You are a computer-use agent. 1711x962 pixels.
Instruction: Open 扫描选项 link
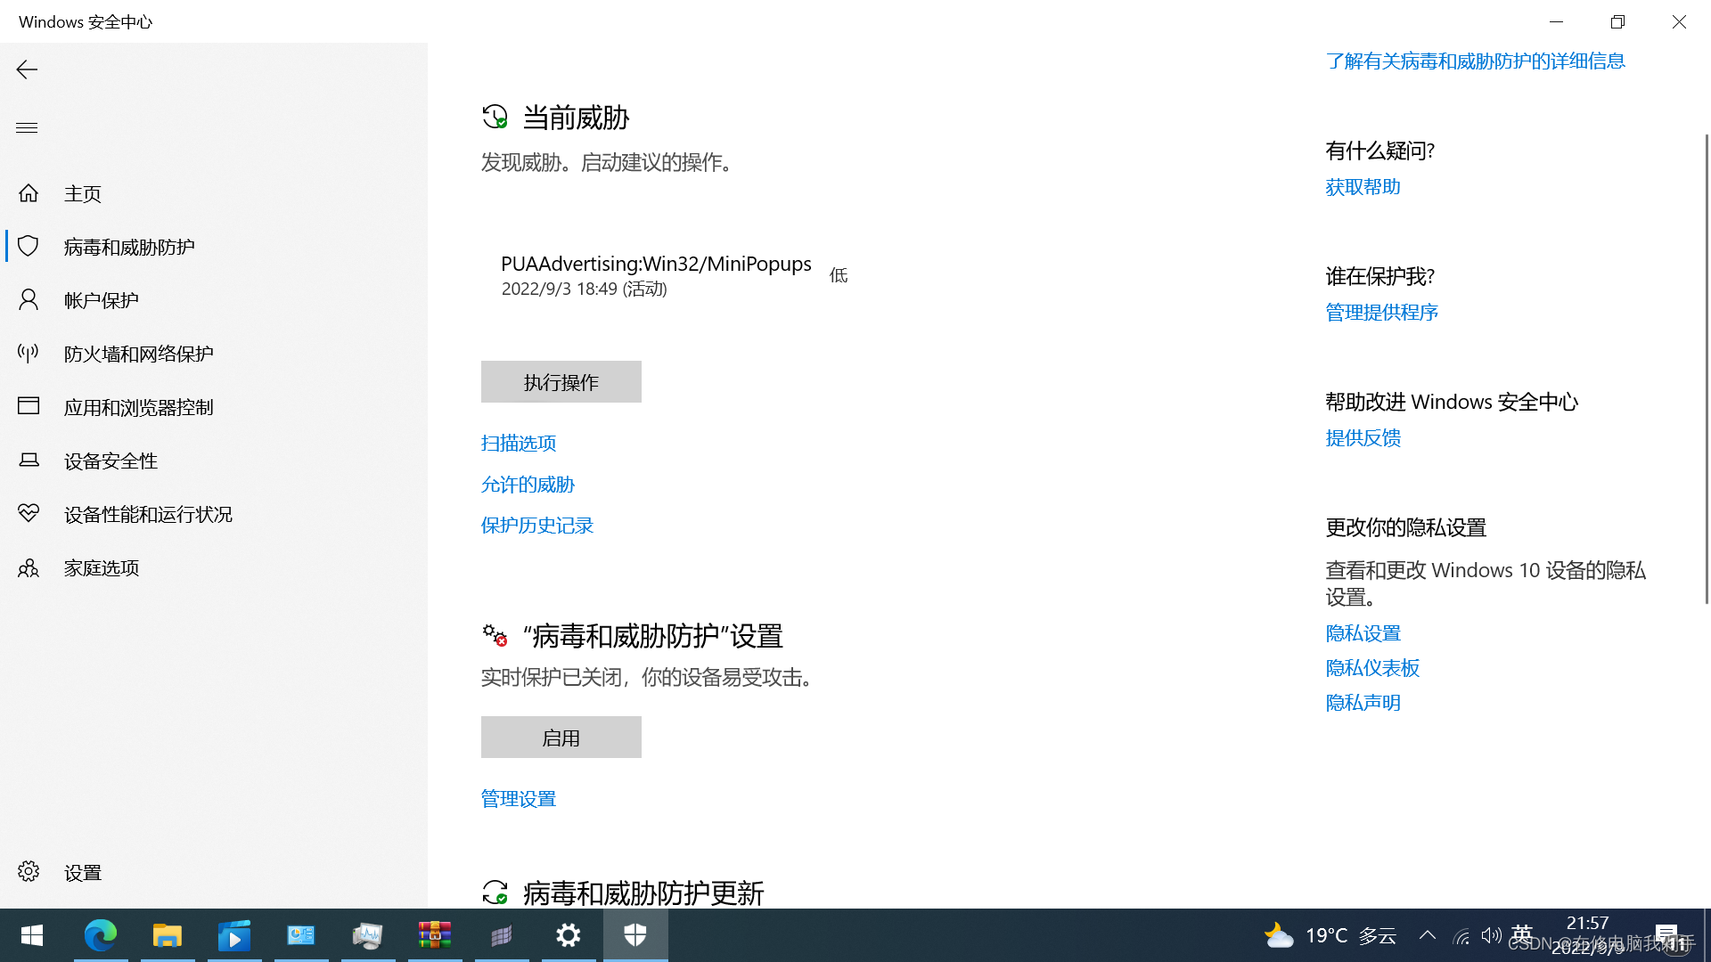519,443
